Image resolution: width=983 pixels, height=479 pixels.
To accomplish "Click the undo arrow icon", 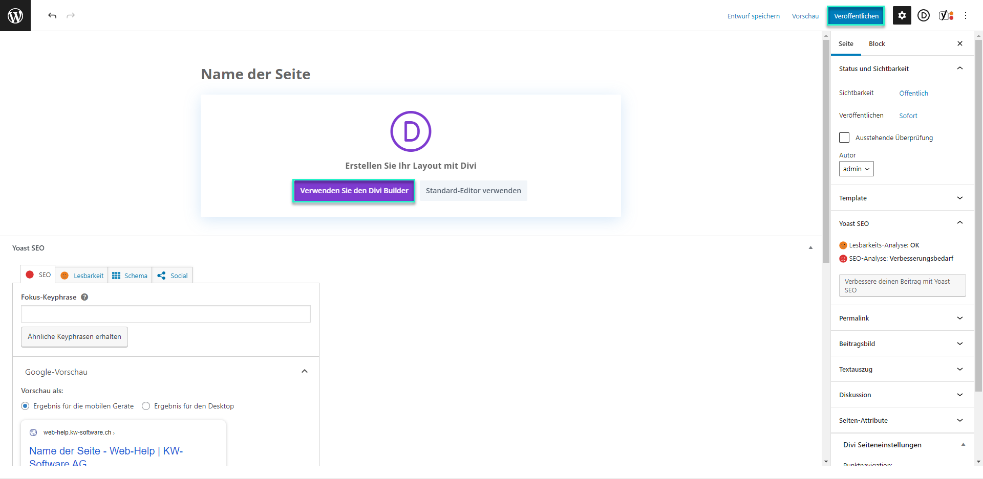I will click(x=52, y=15).
